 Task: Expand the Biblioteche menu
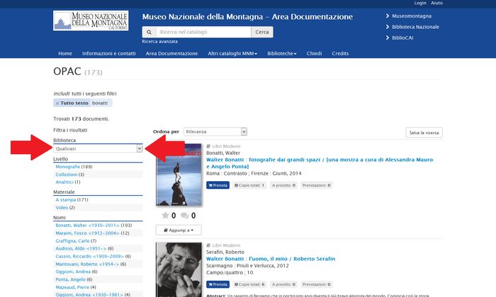tap(281, 54)
